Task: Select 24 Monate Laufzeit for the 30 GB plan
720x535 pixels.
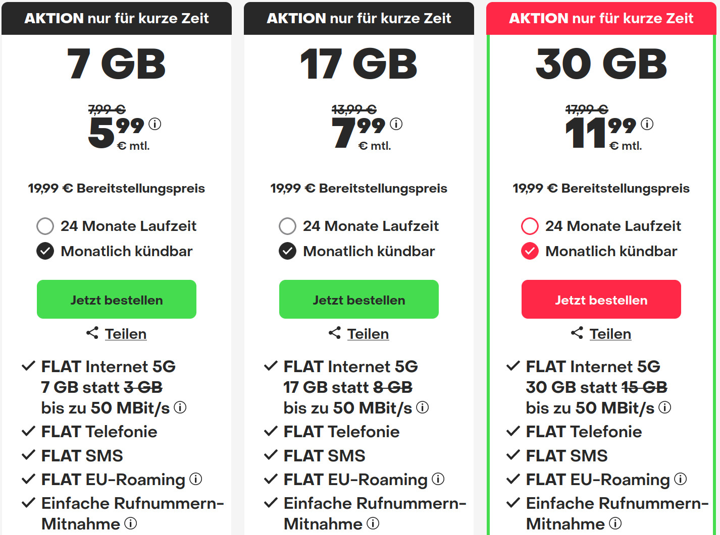Action: click(530, 226)
